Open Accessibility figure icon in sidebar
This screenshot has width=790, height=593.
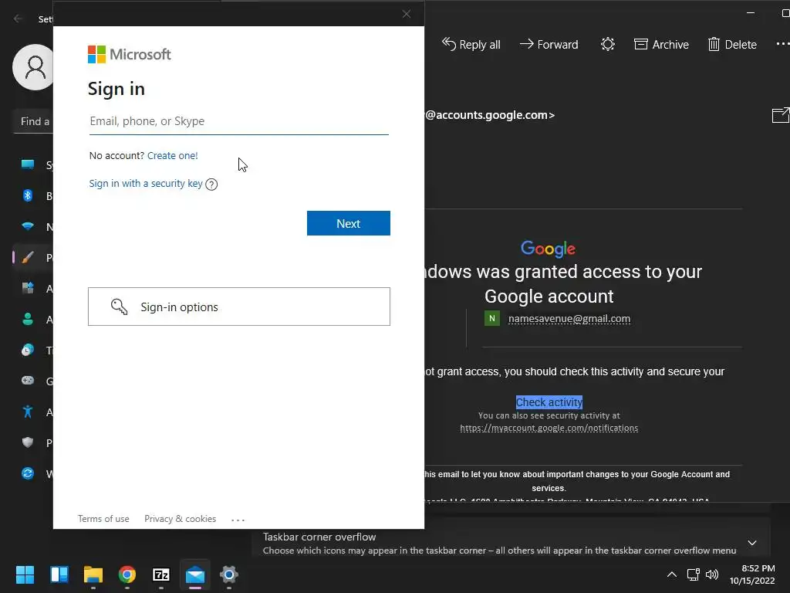click(28, 412)
